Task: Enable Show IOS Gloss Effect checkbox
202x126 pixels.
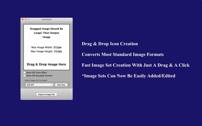Action: (24, 73)
